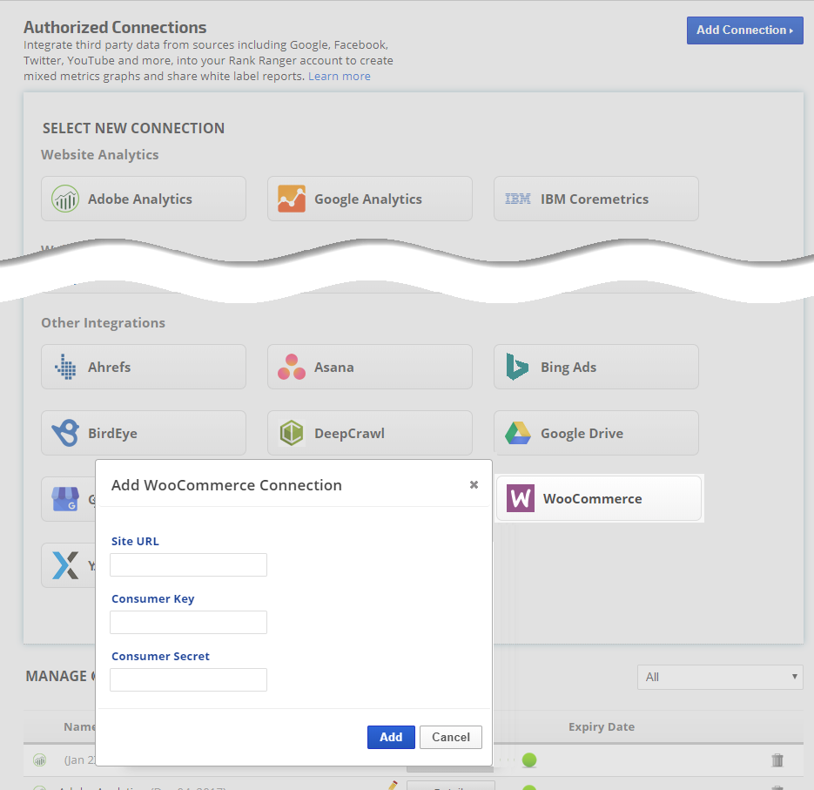Image resolution: width=814 pixels, height=790 pixels.
Task: Open the All filter dropdown
Action: [x=720, y=677]
